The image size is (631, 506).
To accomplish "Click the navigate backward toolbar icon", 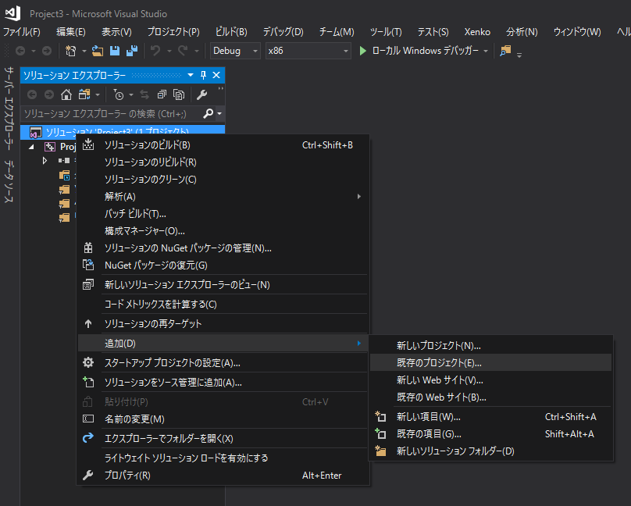I will (x=20, y=51).
